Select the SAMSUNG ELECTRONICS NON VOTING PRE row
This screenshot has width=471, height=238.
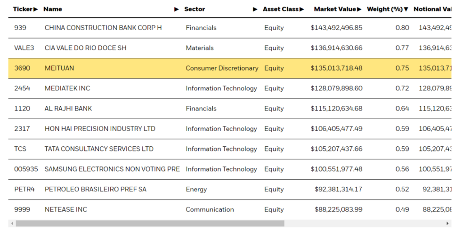click(x=230, y=169)
